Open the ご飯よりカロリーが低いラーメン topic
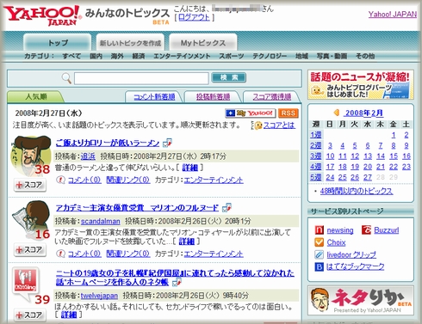The height and width of the screenshot is (324, 422). [x=108, y=143]
